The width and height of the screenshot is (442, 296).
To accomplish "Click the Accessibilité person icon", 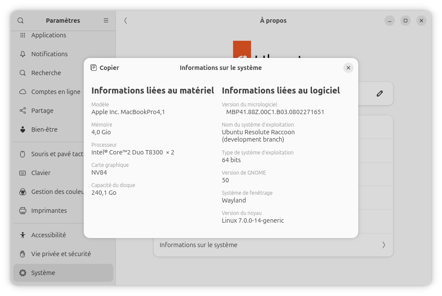I will click(23, 235).
